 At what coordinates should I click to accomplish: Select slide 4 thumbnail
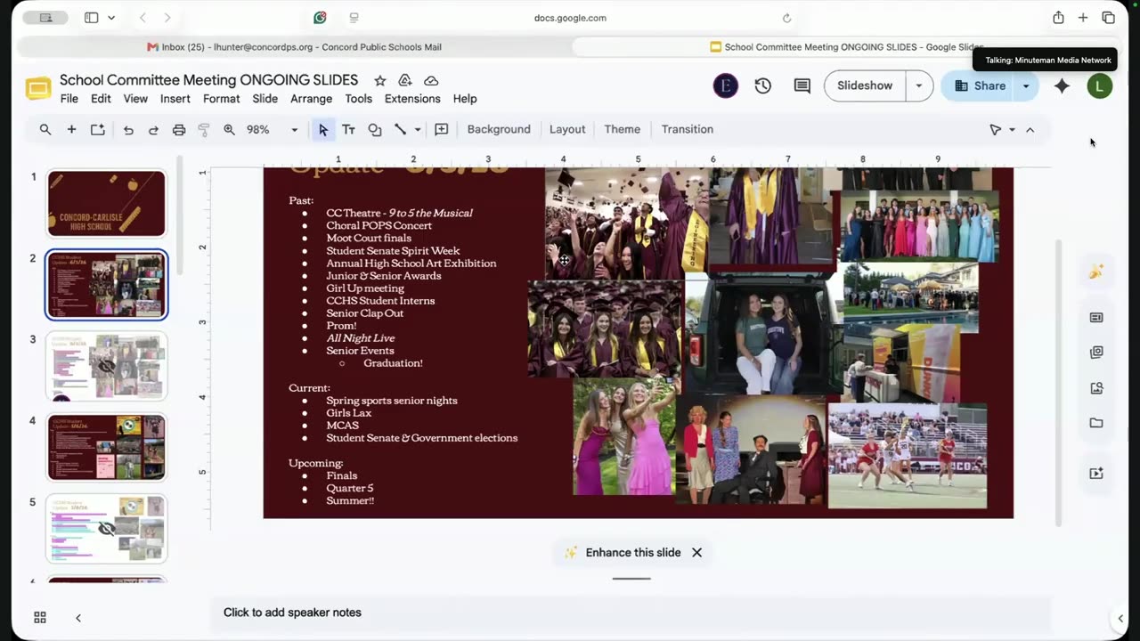tap(107, 447)
